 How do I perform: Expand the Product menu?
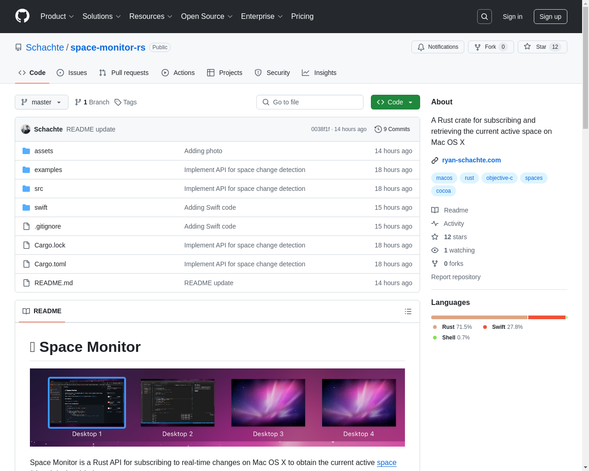tap(57, 17)
